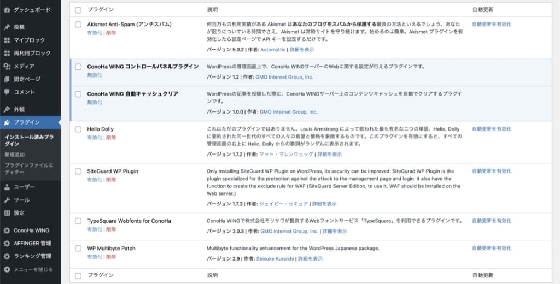Viewport: 560px width, 284px height.
Task: Open the 外観 menu item
Action: pyautogui.click(x=31, y=110)
